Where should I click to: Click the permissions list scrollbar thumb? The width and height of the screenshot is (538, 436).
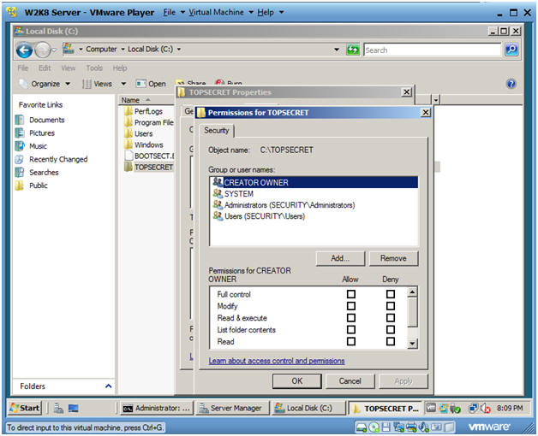[412, 312]
